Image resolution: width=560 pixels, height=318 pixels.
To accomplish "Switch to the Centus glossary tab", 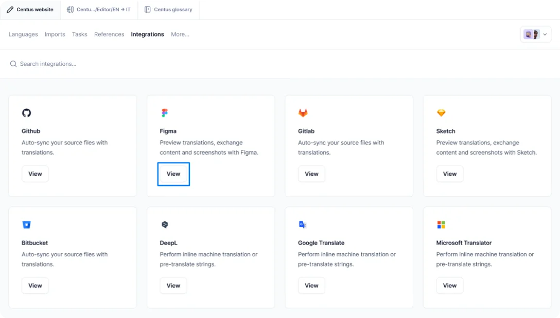I will coord(168,9).
